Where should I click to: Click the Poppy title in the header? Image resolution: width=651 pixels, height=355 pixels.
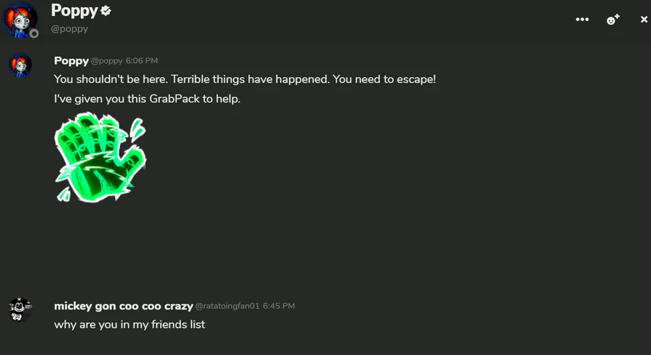pyautogui.click(x=74, y=11)
